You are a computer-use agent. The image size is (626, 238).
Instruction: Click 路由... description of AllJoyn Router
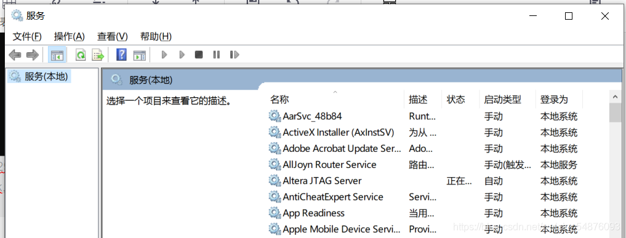click(x=422, y=165)
